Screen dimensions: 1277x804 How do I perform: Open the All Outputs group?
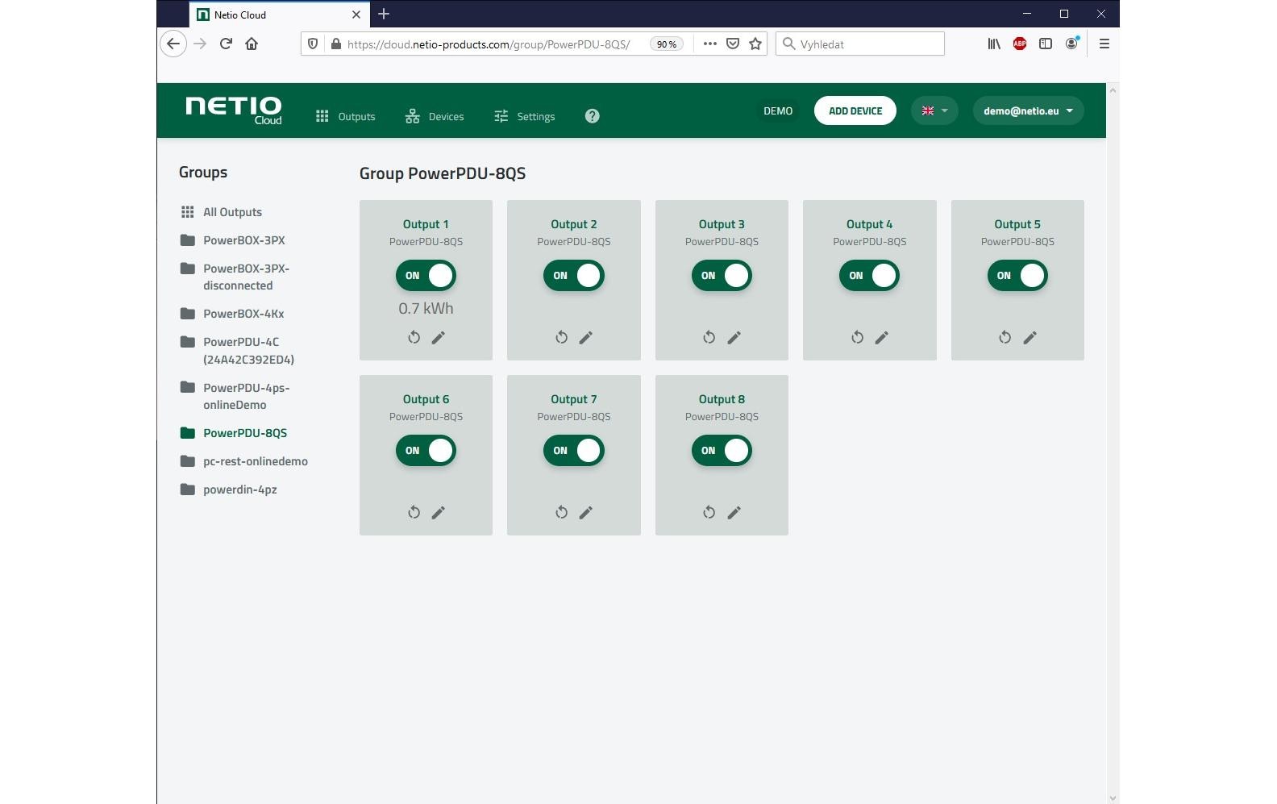point(222,212)
